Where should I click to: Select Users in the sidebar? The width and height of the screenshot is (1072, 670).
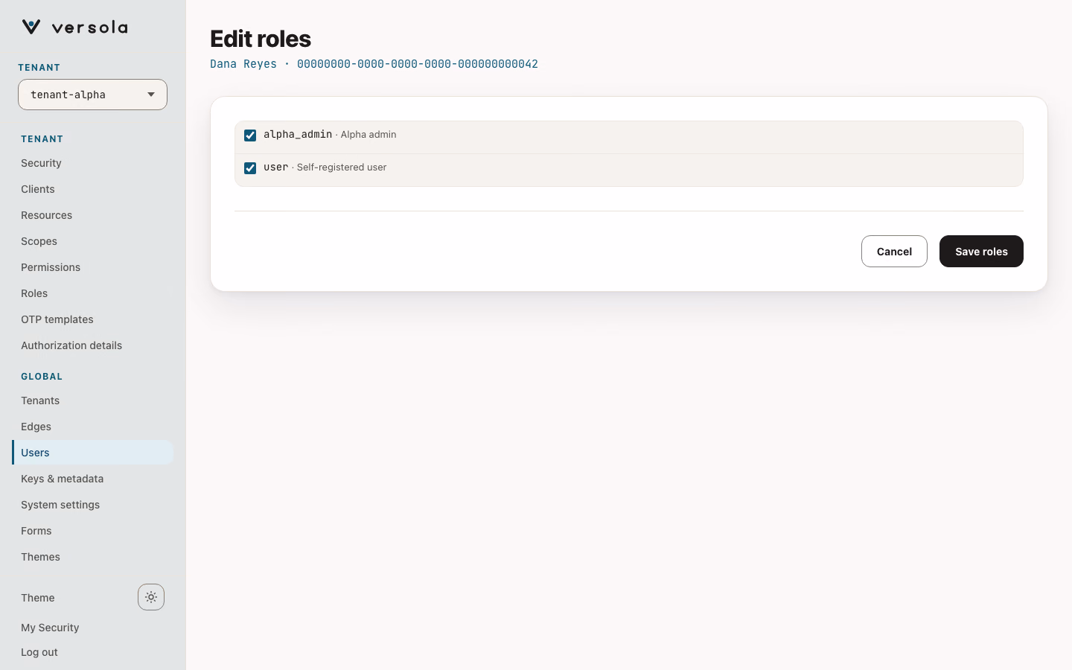pyautogui.click(x=92, y=453)
